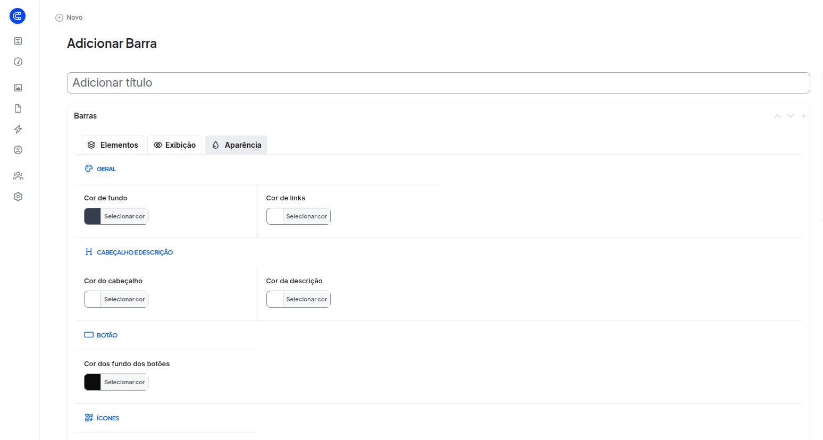Move the Barras panel down with the chevron

pyautogui.click(x=791, y=116)
